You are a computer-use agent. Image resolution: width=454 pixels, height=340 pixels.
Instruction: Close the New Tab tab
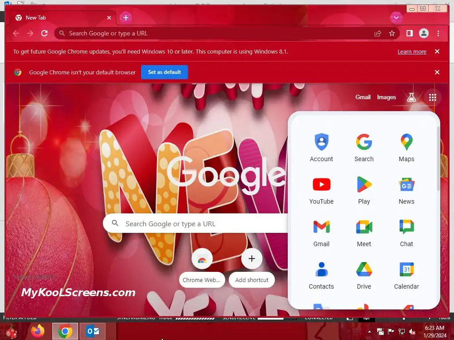coord(109,18)
